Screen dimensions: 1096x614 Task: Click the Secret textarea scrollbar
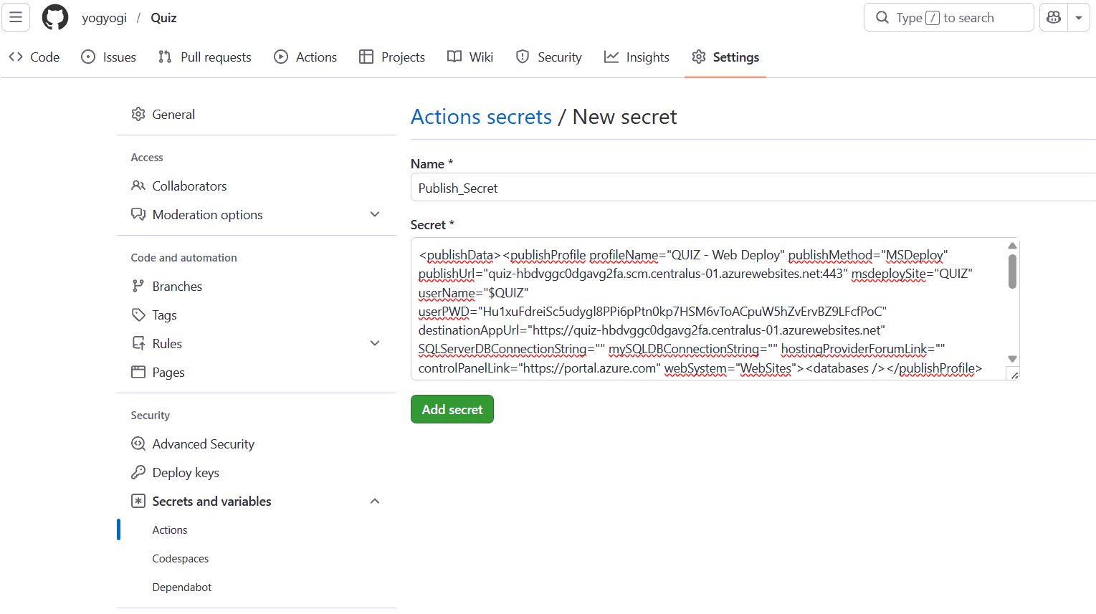click(1011, 271)
